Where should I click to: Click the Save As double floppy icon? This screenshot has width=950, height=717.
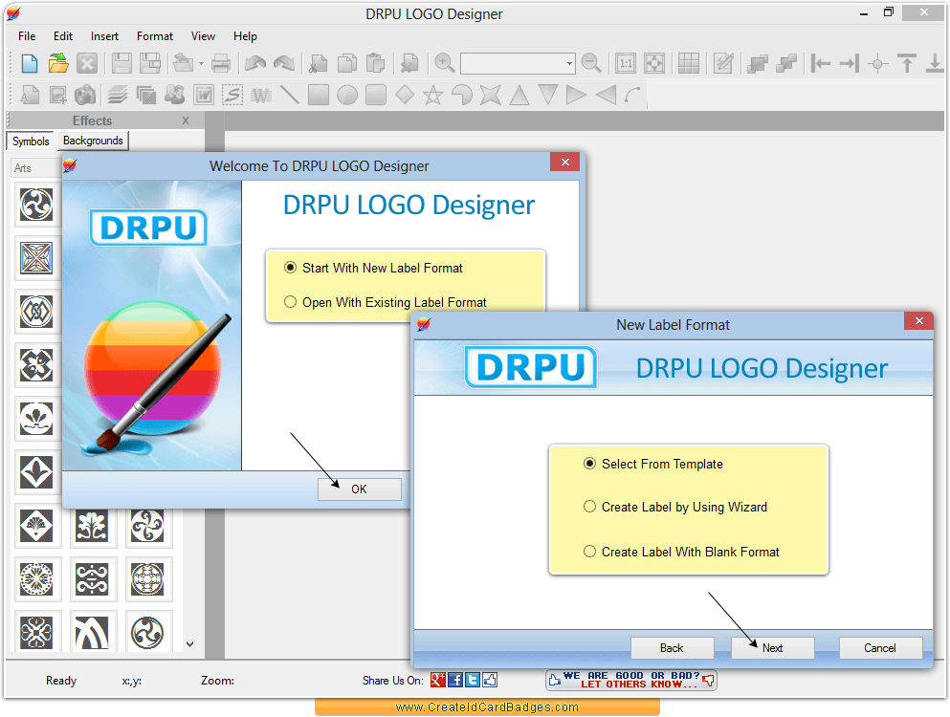click(x=150, y=63)
